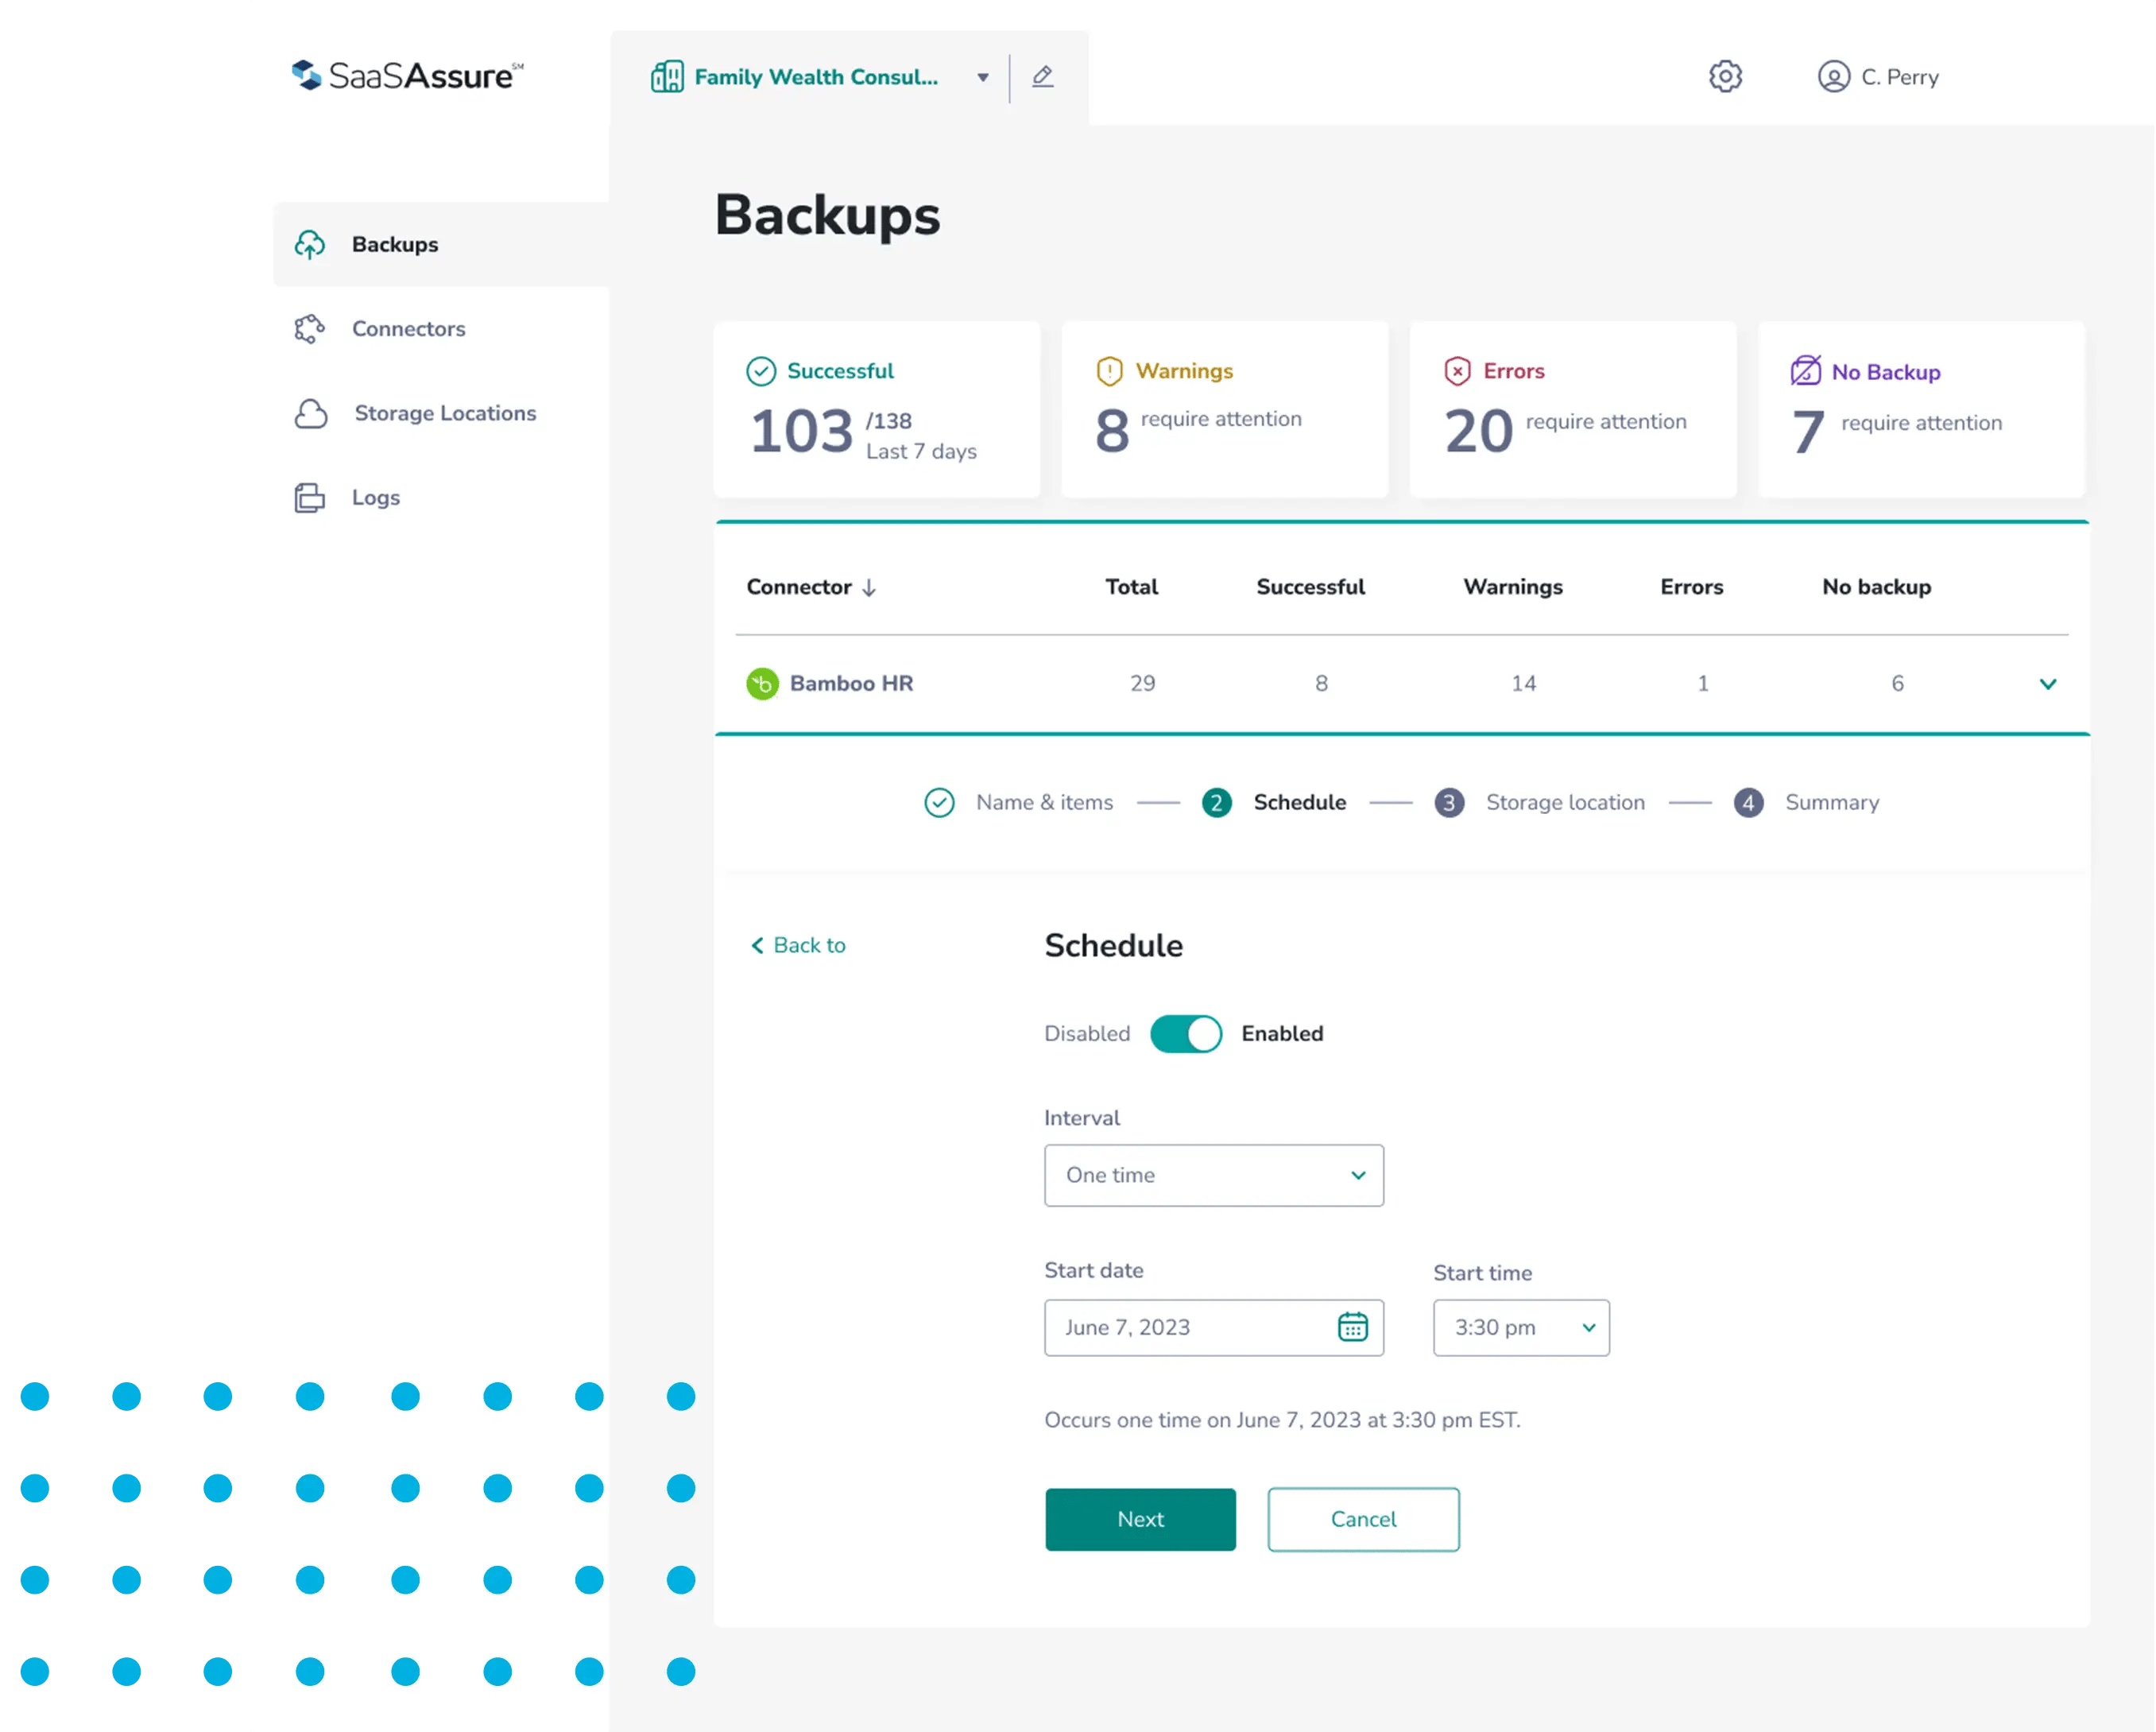Click the edit pencil icon
Viewport: 2156px width, 1732px height.
point(1043,76)
